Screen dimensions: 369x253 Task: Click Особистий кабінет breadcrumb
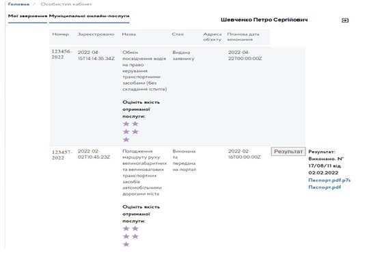pyautogui.click(x=66, y=4)
